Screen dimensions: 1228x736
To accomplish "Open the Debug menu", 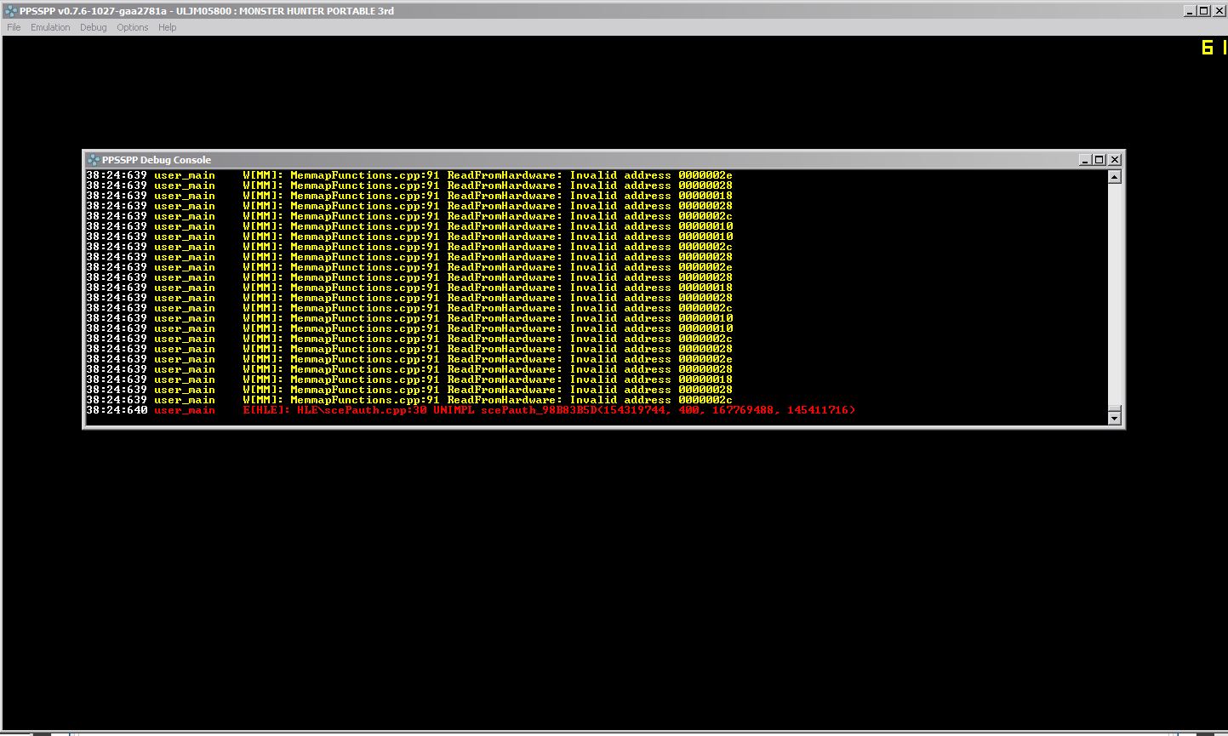I will tap(94, 27).
